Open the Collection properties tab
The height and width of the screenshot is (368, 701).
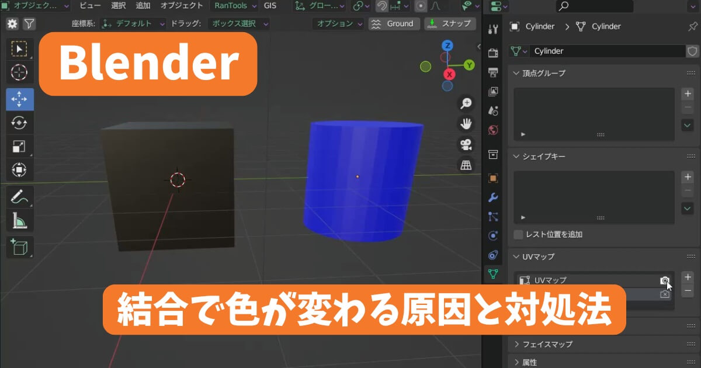click(493, 154)
